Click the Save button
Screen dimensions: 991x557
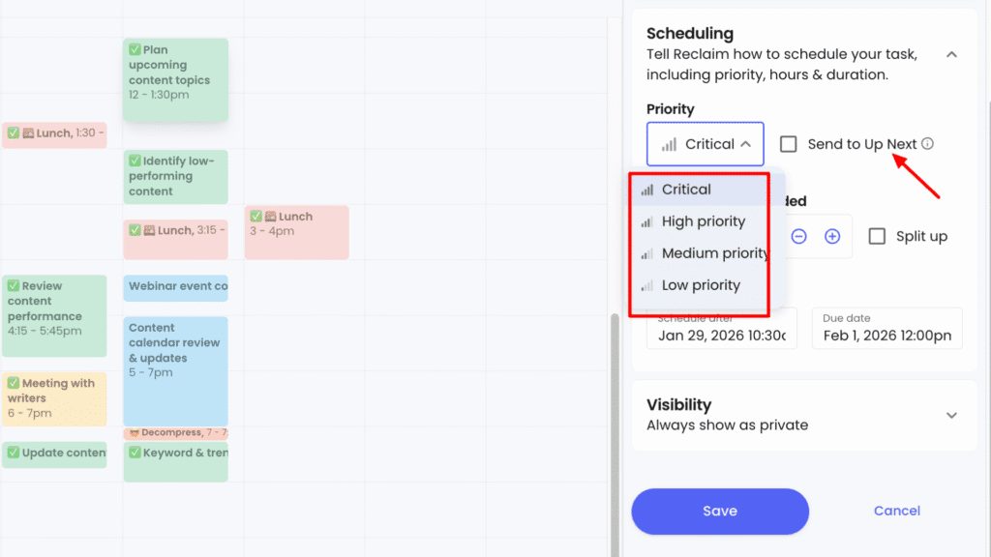tap(719, 511)
